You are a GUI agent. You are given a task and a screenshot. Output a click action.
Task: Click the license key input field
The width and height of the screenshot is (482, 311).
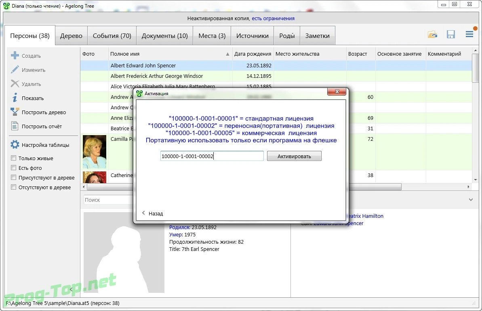tap(212, 156)
